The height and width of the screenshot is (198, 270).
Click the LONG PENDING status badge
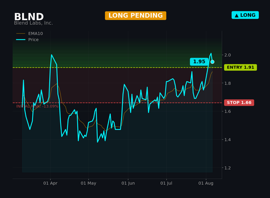[x=136, y=16]
